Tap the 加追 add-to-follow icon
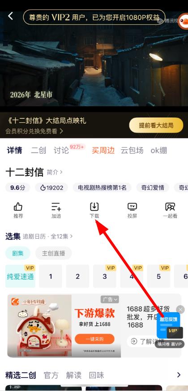This screenshot has width=188, height=391. point(56,207)
